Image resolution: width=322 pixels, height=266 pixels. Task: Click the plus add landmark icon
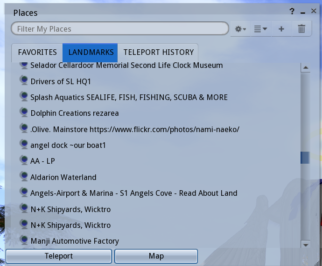[x=281, y=29]
